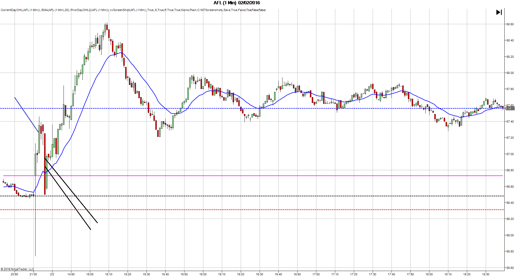Click time label 15:20
Screen dimensions: 517x278
point(128,274)
